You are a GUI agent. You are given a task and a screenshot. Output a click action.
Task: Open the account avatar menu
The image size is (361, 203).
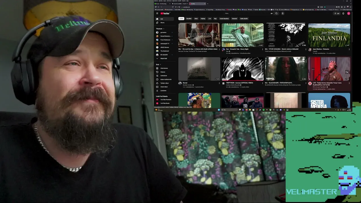(349, 13)
